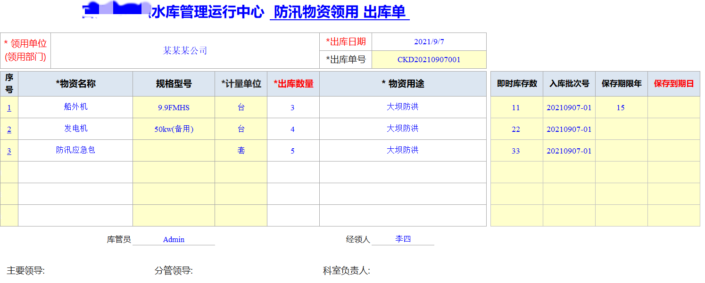Select the 经领人 name 李四
Screen dimensions: 705x283
[403, 238]
